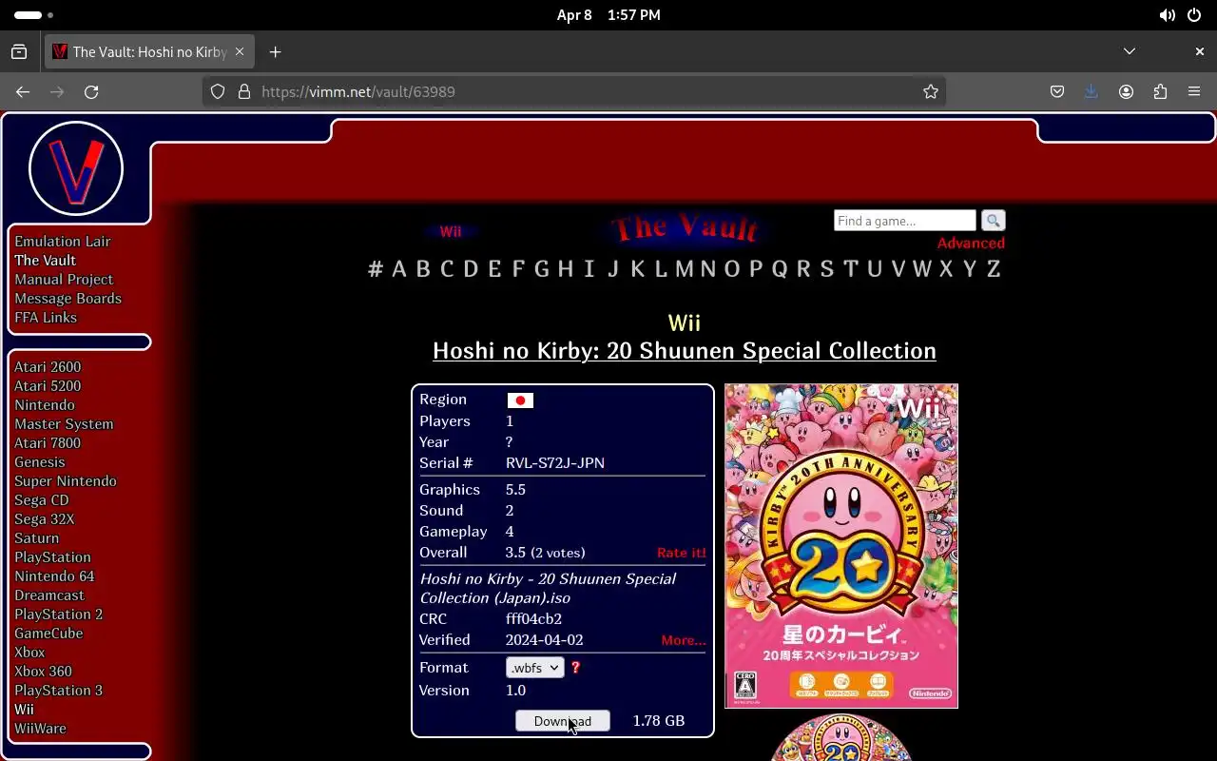Screen dimensions: 1217x761
Task: Open the Kirby disc image thumbnail
Action: pyautogui.click(x=840, y=737)
